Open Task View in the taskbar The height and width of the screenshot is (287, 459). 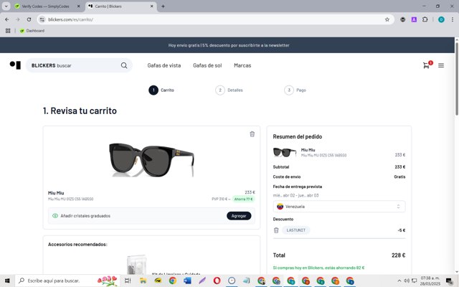pyautogui.click(x=128, y=281)
